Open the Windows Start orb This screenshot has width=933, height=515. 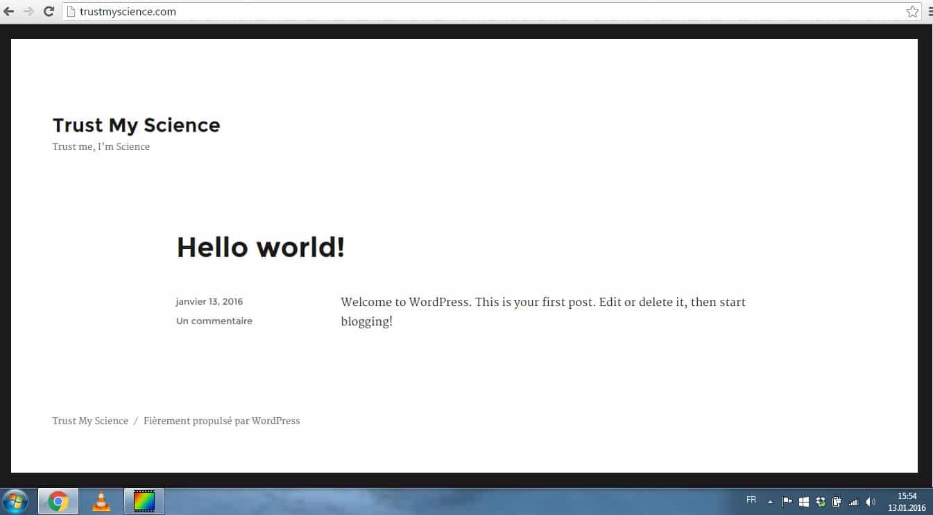pyautogui.click(x=15, y=501)
